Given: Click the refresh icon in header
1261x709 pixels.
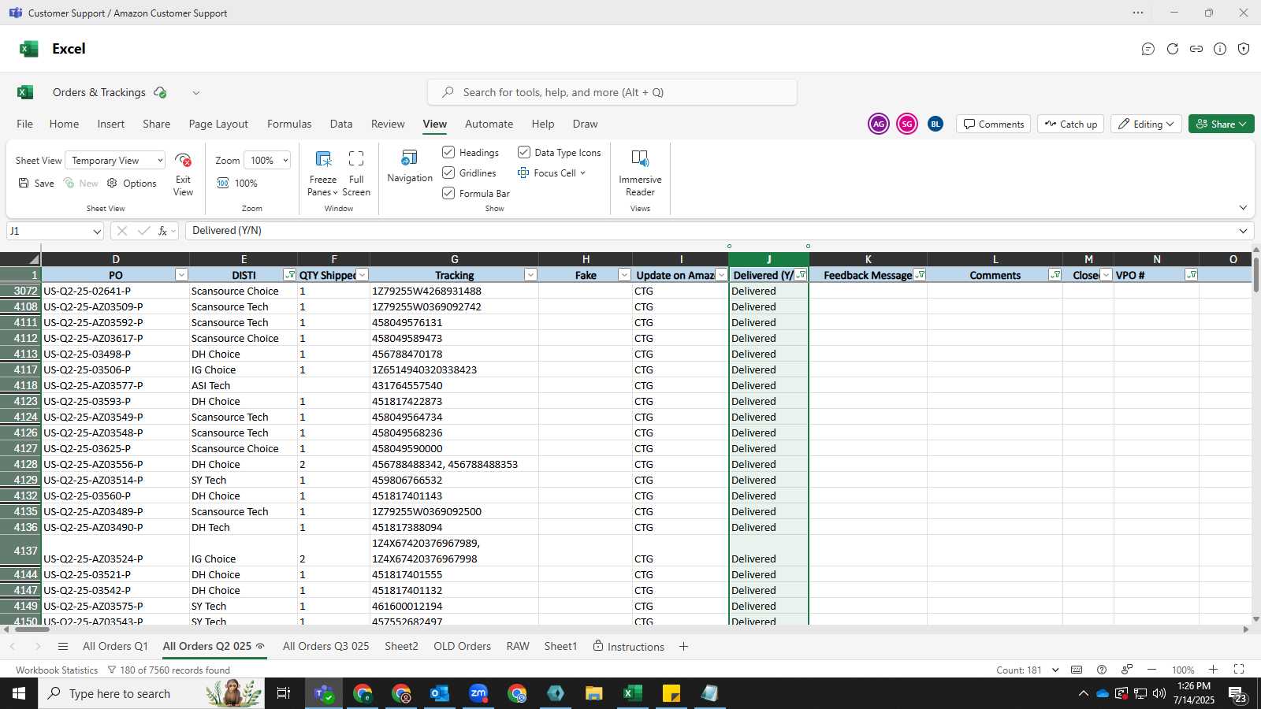Looking at the screenshot, I should pos(1173,49).
